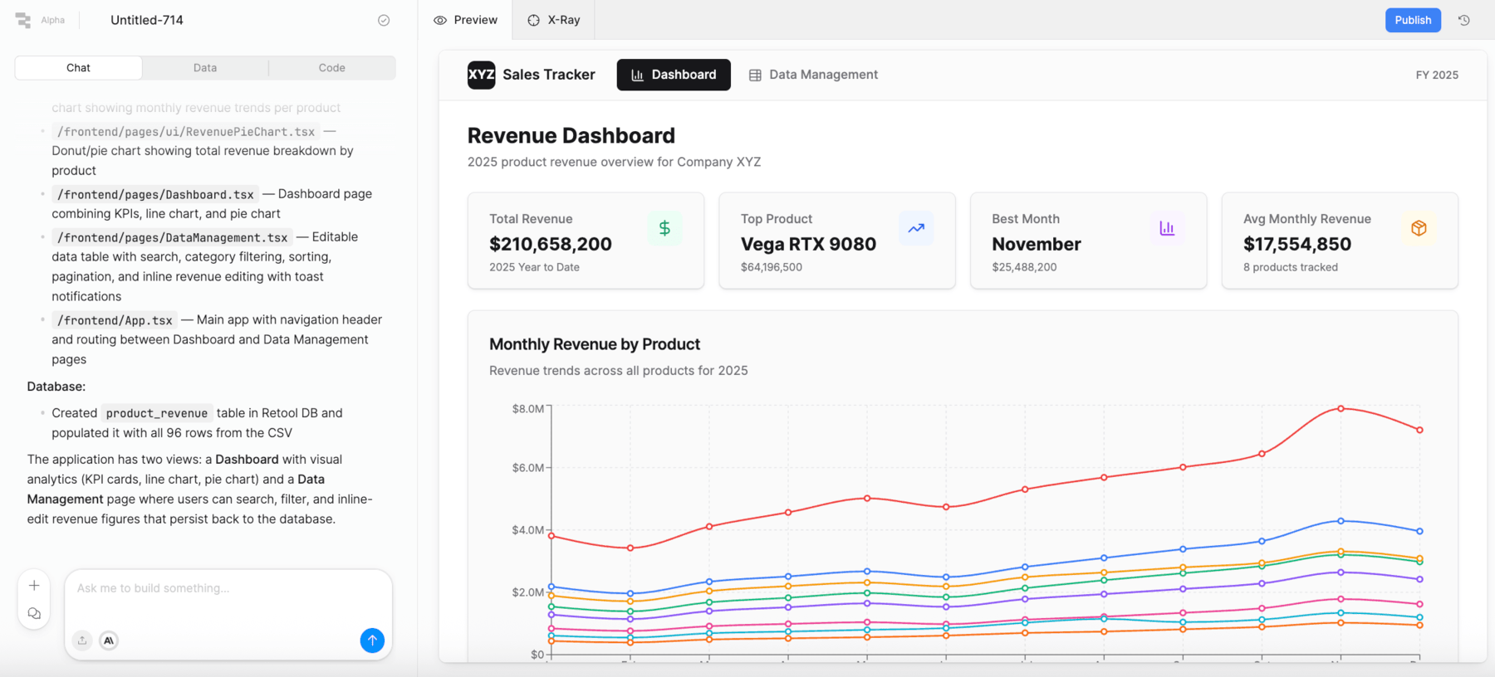The height and width of the screenshot is (677, 1495).
Task: Click the plus icon beside chat input
Action: (34, 585)
